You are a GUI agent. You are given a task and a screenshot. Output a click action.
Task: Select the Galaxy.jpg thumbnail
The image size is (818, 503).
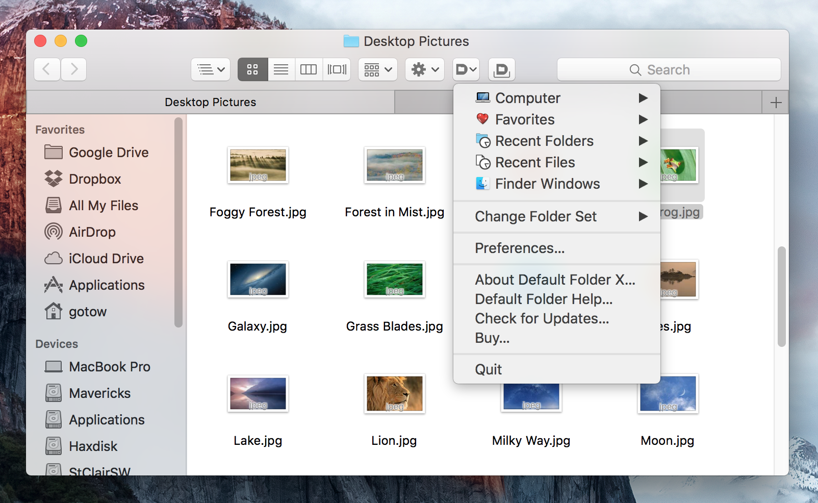pos(258,280)
